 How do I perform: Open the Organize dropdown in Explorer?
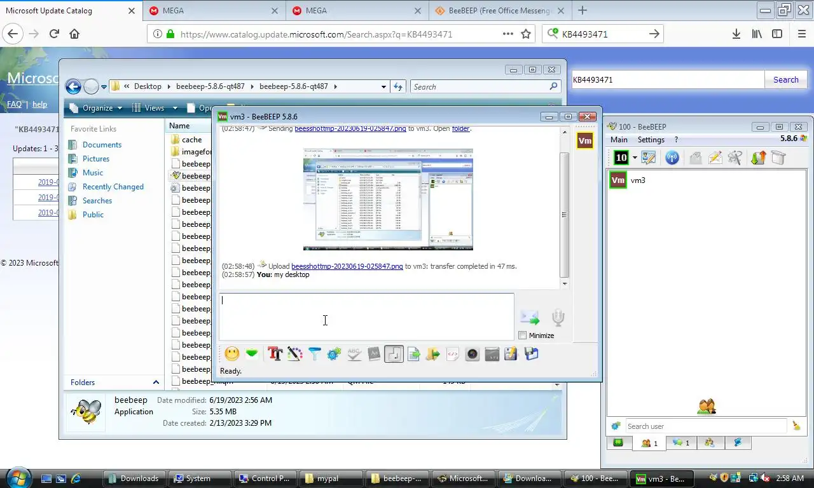[x=95, y=108]
